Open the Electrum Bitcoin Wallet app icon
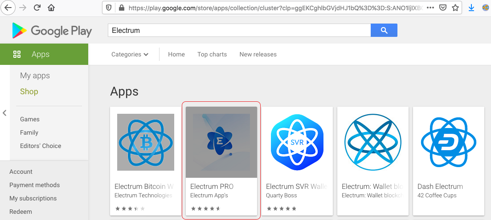The image size is (491, 220). click(146, 142)
